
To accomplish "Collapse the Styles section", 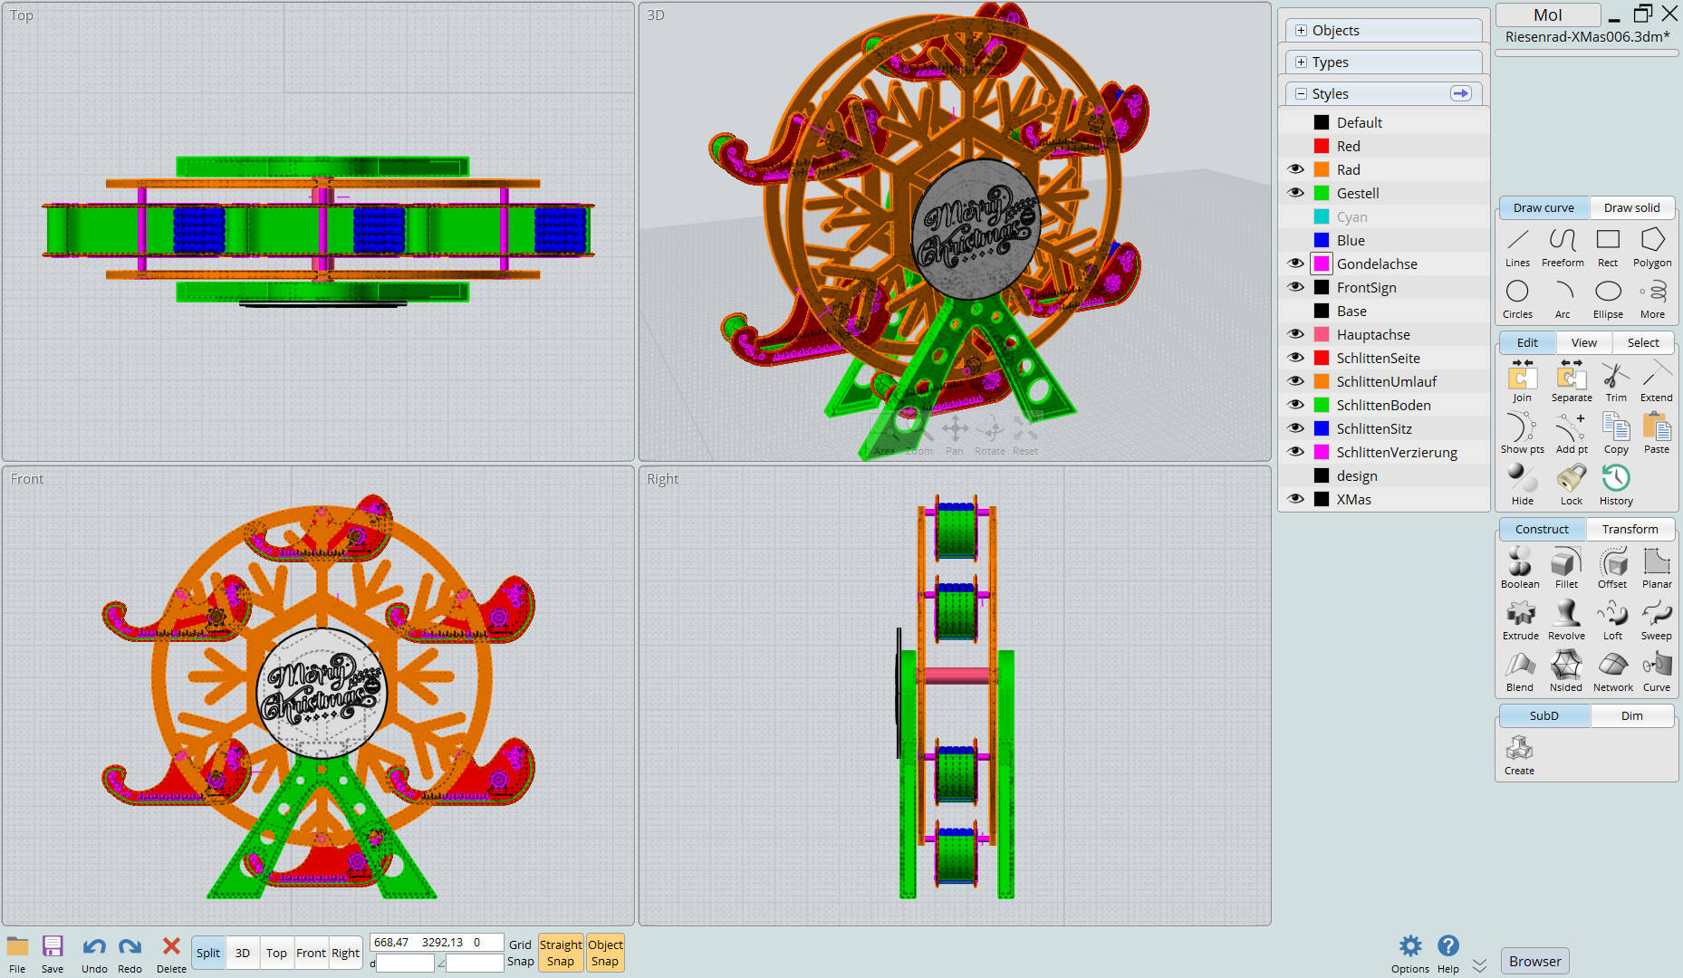I will [x=1301, y=93].
